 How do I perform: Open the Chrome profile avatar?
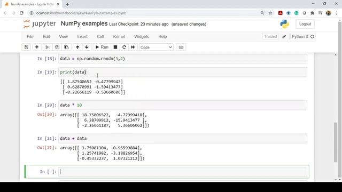coord(329,13)
